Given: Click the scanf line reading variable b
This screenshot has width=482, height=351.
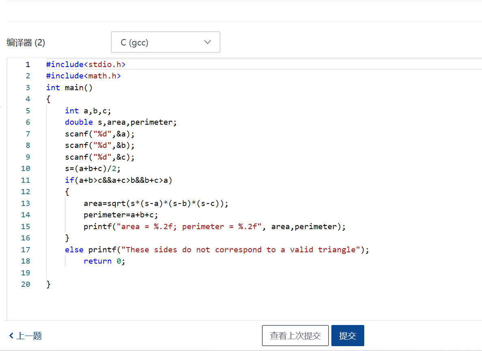Looking at the screenshot, I should [99, 145].
